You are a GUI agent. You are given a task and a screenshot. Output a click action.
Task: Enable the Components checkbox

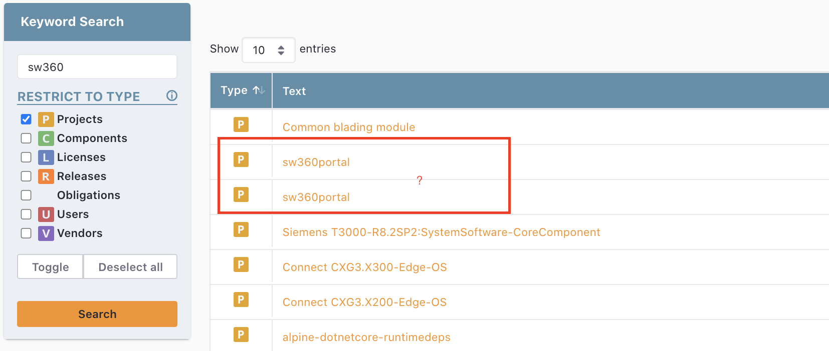coord(26,138)
